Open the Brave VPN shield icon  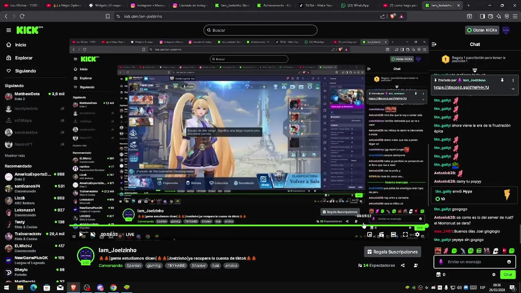pyautogui.click(x=507, y=16)
